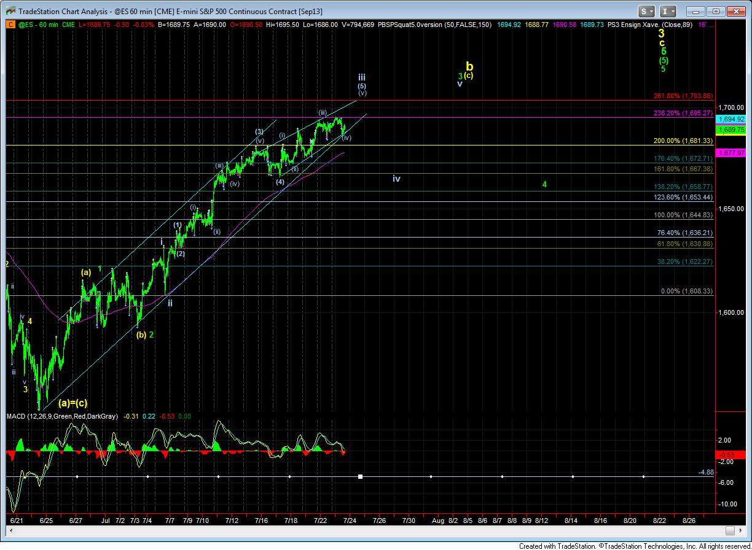Click the orange C badge on the status line

pos(10,25)
